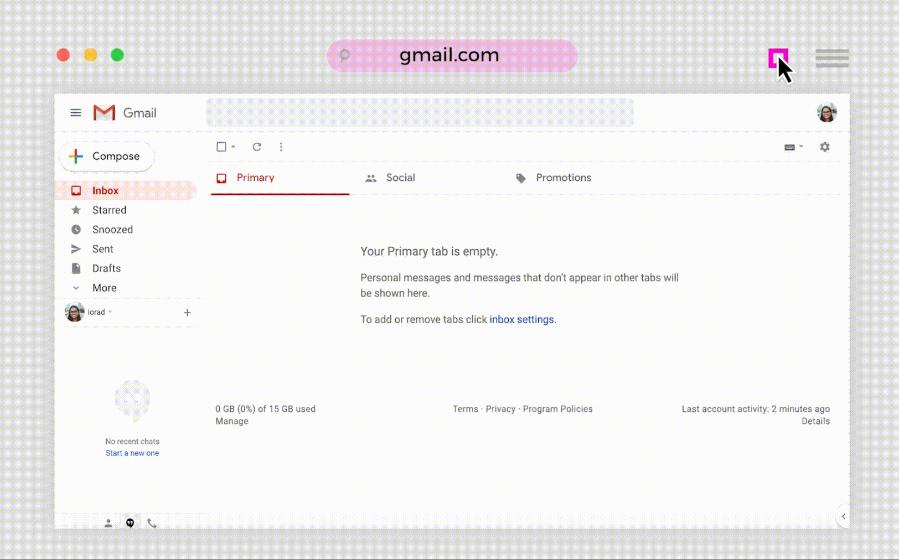Click the plus icon to start a chat
899x560 pixels.
tap(187, 313)
